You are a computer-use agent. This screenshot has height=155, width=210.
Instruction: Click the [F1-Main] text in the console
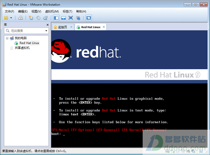(60, 130)
